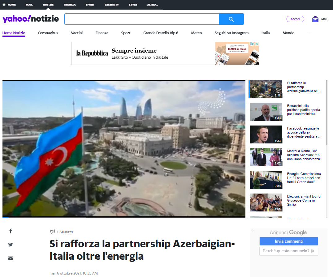The width and height of the screenshot is (333, 277).
Task: Click the magnifier search button
Action: coord(231,19)
